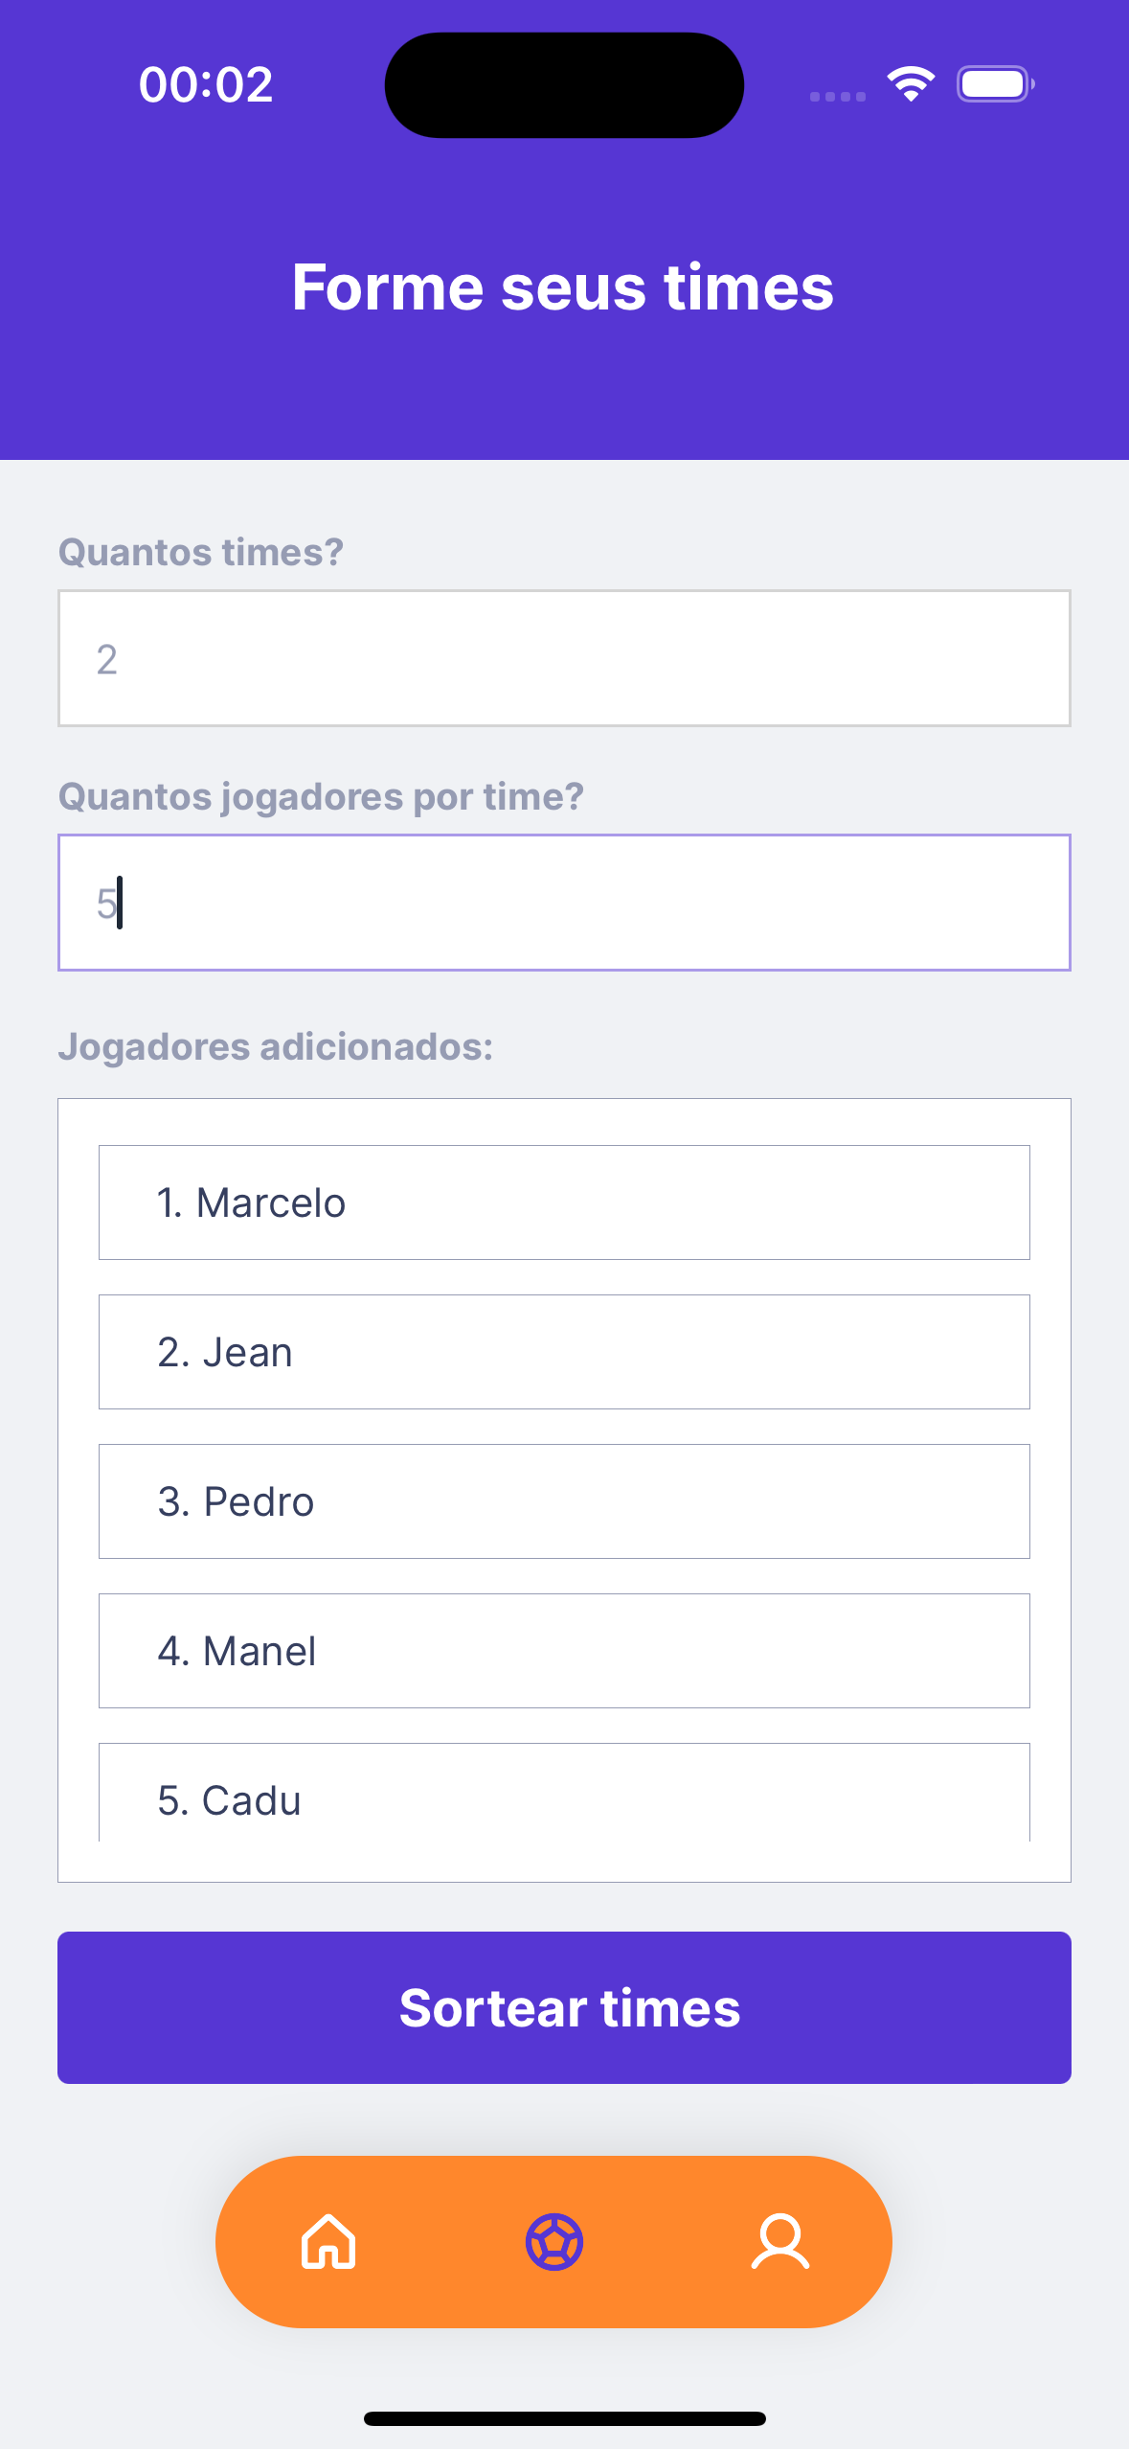Viewport: 1129px width, 2449px height.
Task: Open the profile tab icon
Action: (x=779, y=2241)
